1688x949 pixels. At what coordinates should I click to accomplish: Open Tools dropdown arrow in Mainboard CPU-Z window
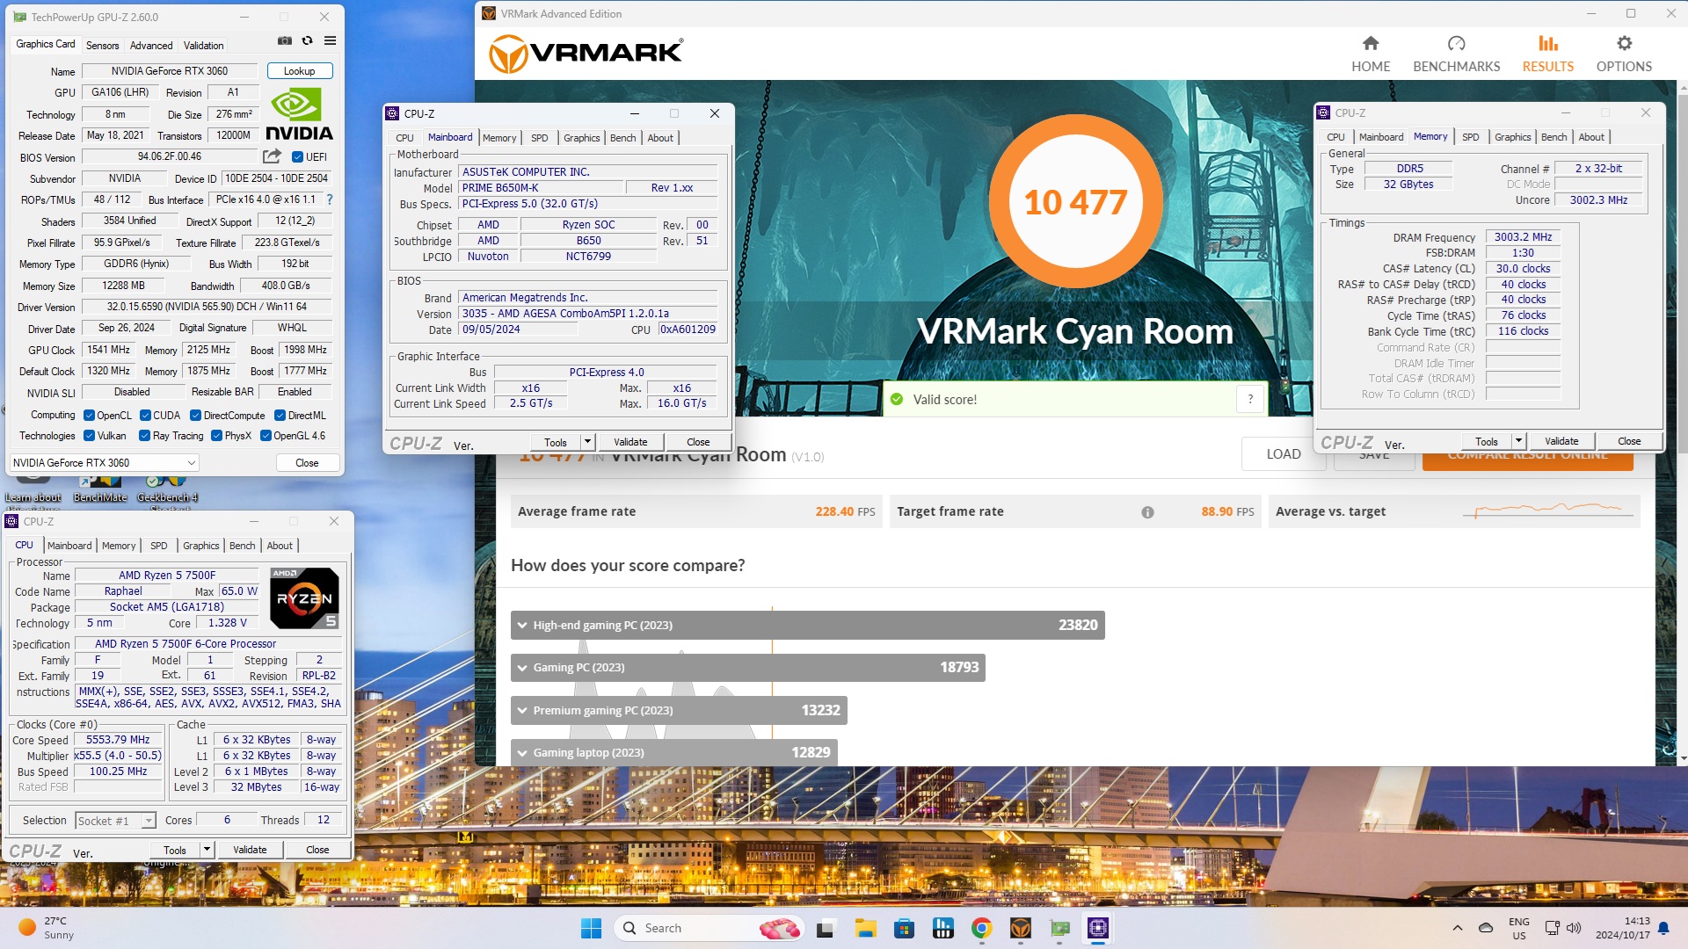coord(587,442)
